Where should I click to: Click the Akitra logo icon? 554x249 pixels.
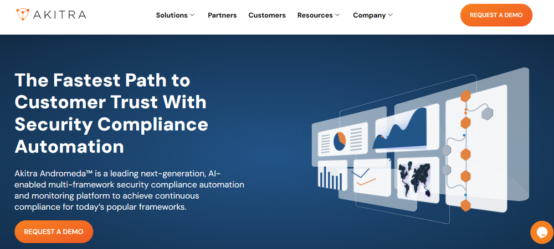[x=23, y=14]
